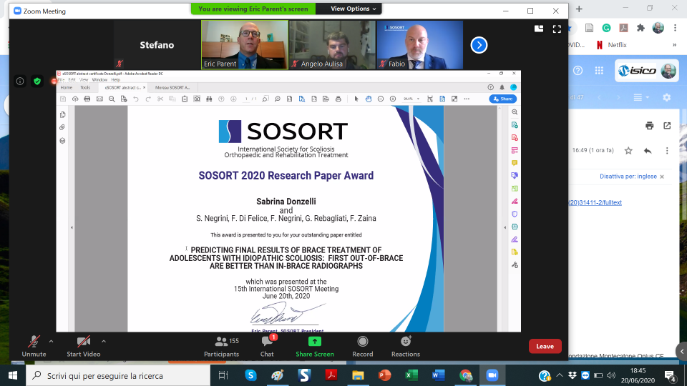Open Gmail split pane mode dropdown
This screenshot has height=386, width=687.
point(641,97)
